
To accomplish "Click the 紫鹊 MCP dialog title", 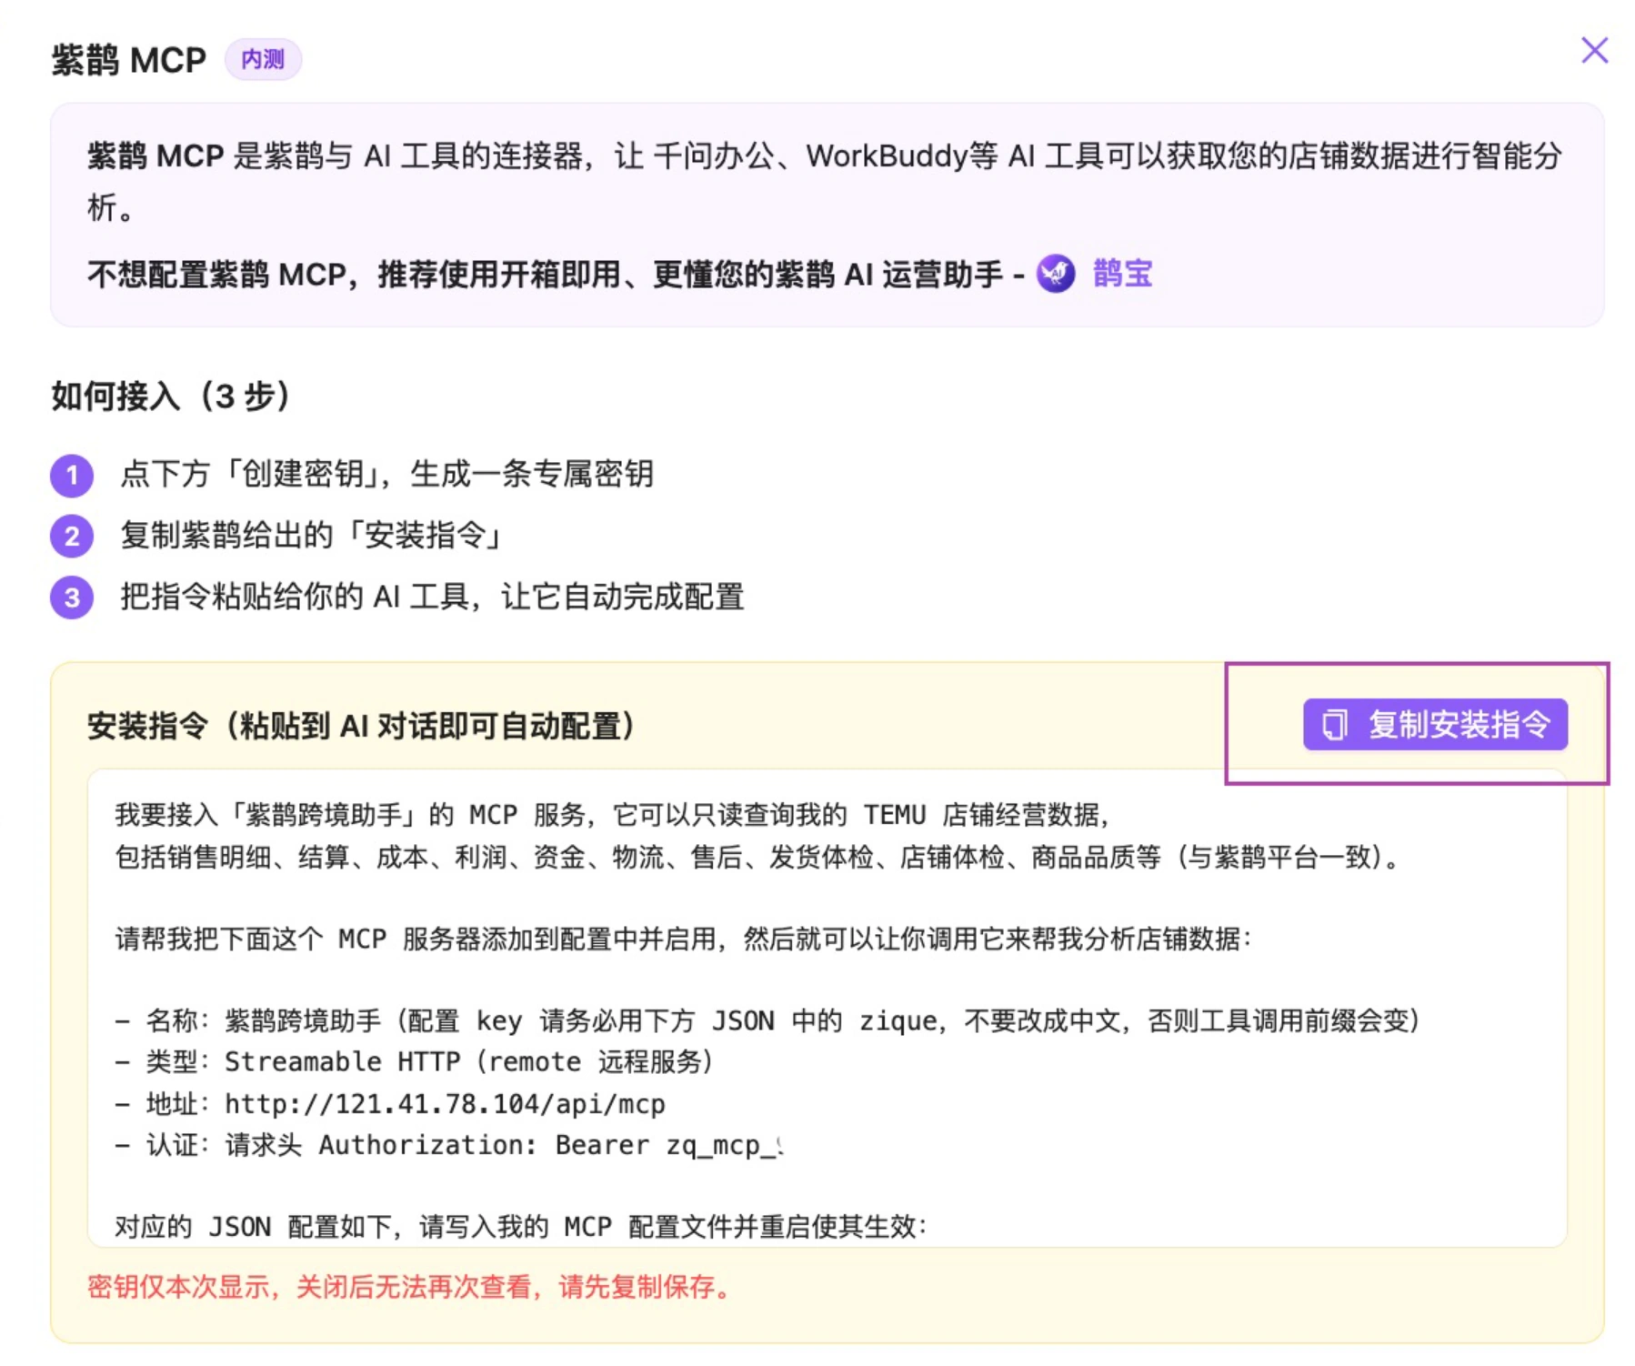I will tap(129, 60).
